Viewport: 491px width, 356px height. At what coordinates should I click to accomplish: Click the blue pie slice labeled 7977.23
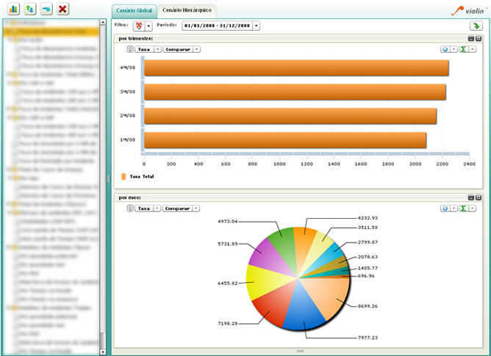pos(302,310)
